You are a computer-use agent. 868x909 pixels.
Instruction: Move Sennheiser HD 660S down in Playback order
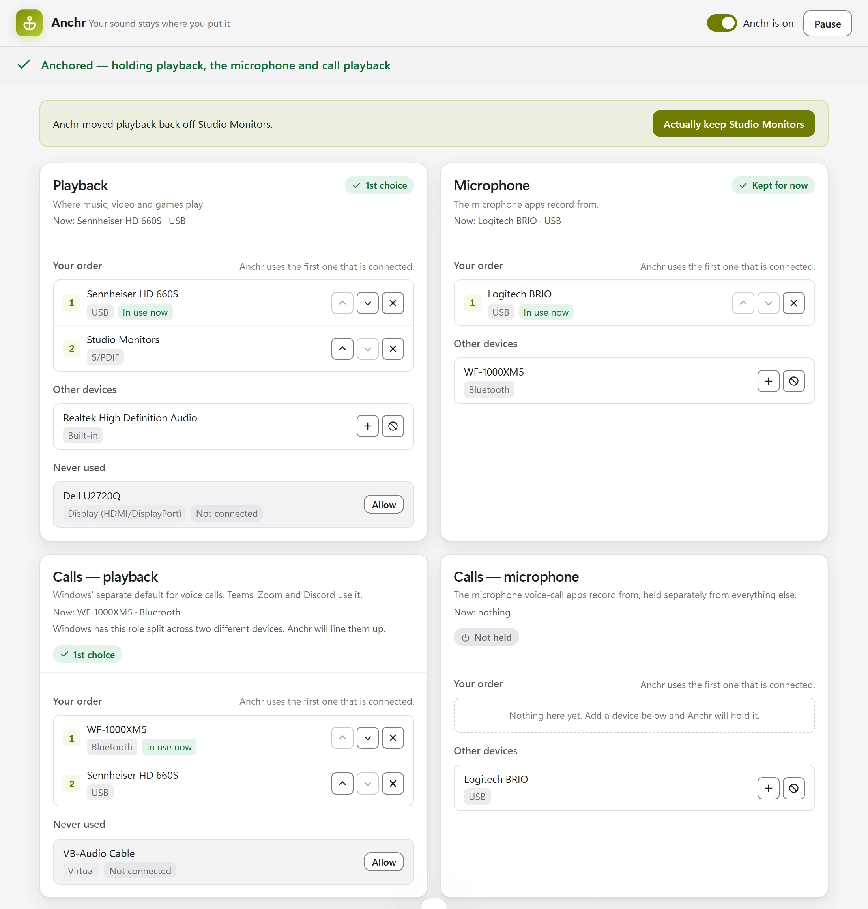coord(367,303)
